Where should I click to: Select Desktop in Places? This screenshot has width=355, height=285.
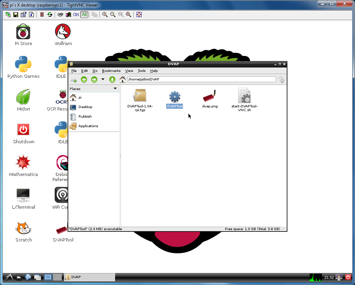94,107
